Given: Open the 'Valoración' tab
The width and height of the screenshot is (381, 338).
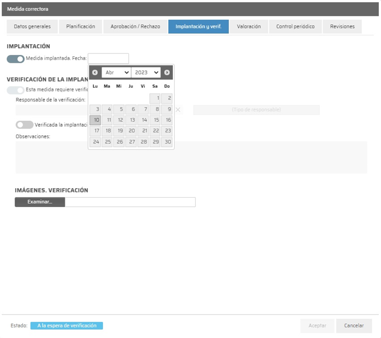Looking at the screenshot, I should tap(249, 27).
